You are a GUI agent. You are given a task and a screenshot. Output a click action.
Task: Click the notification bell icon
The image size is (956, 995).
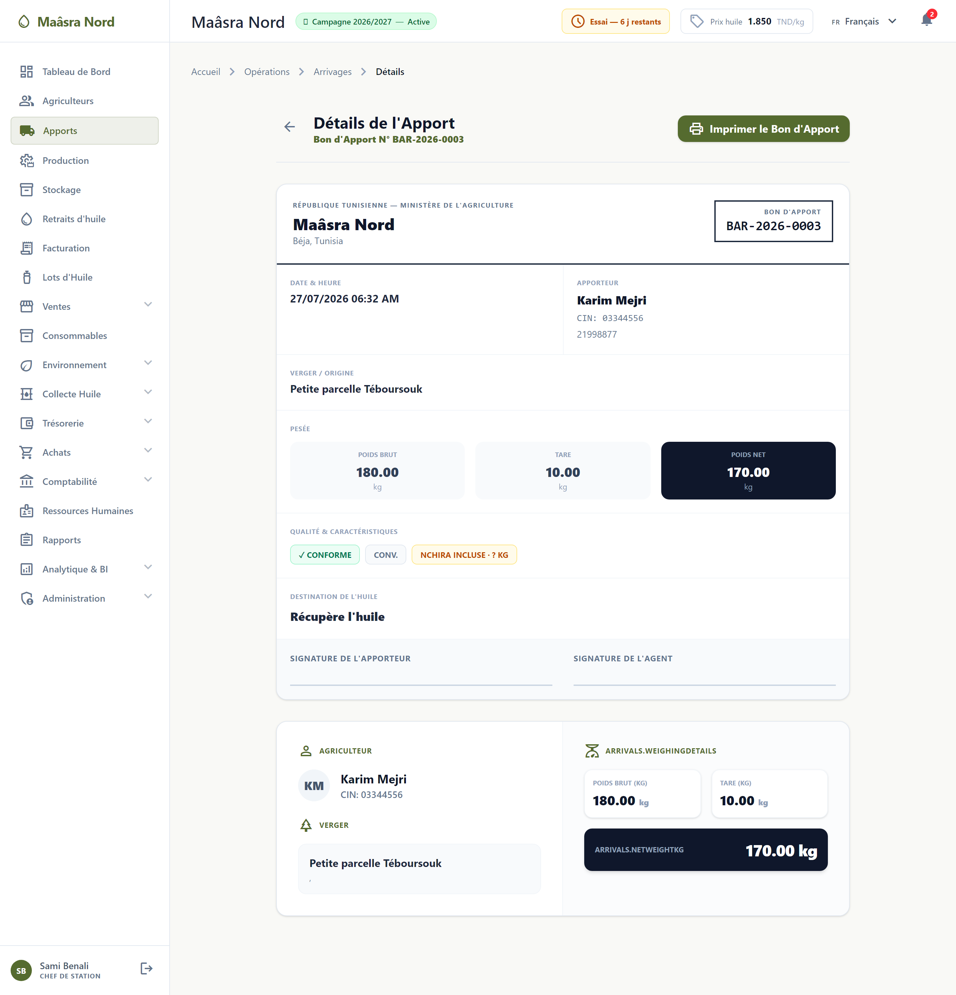pos(926,20)
